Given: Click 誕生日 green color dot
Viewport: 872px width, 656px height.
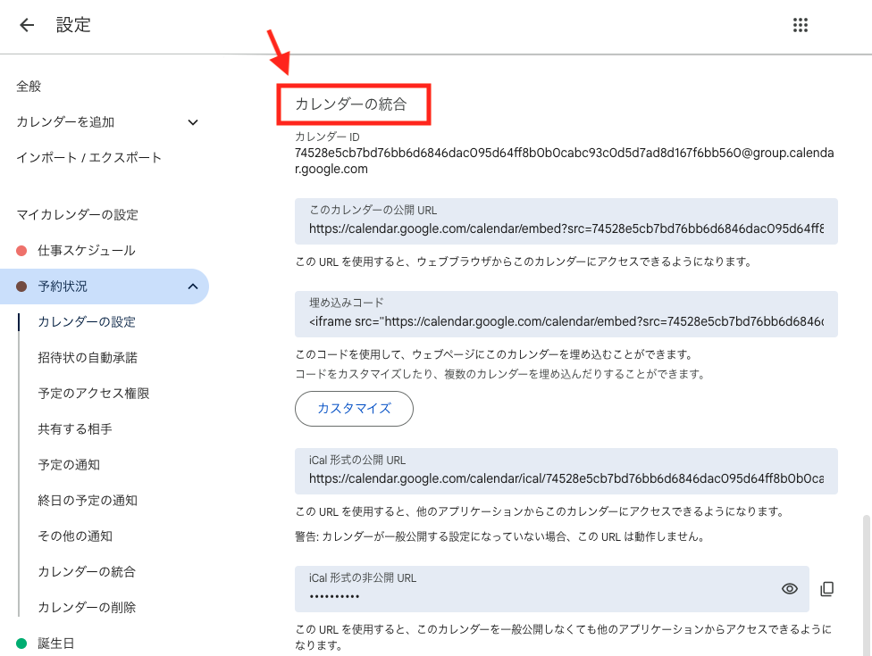Looking at the screenshot, I should click(21, 644).
